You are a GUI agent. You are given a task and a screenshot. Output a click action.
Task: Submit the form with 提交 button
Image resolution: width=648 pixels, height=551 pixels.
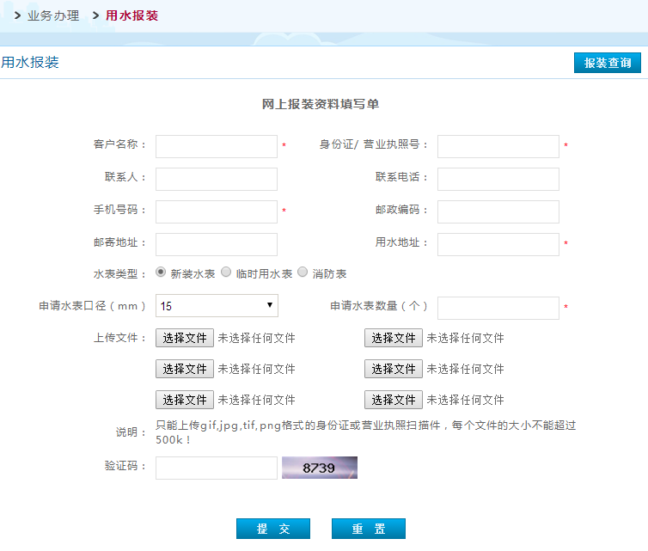click(x=272, y=529)
